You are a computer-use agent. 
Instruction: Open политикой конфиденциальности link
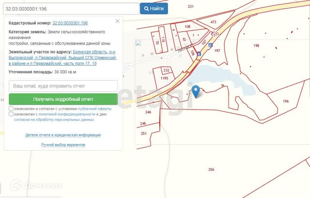[67, 114]
